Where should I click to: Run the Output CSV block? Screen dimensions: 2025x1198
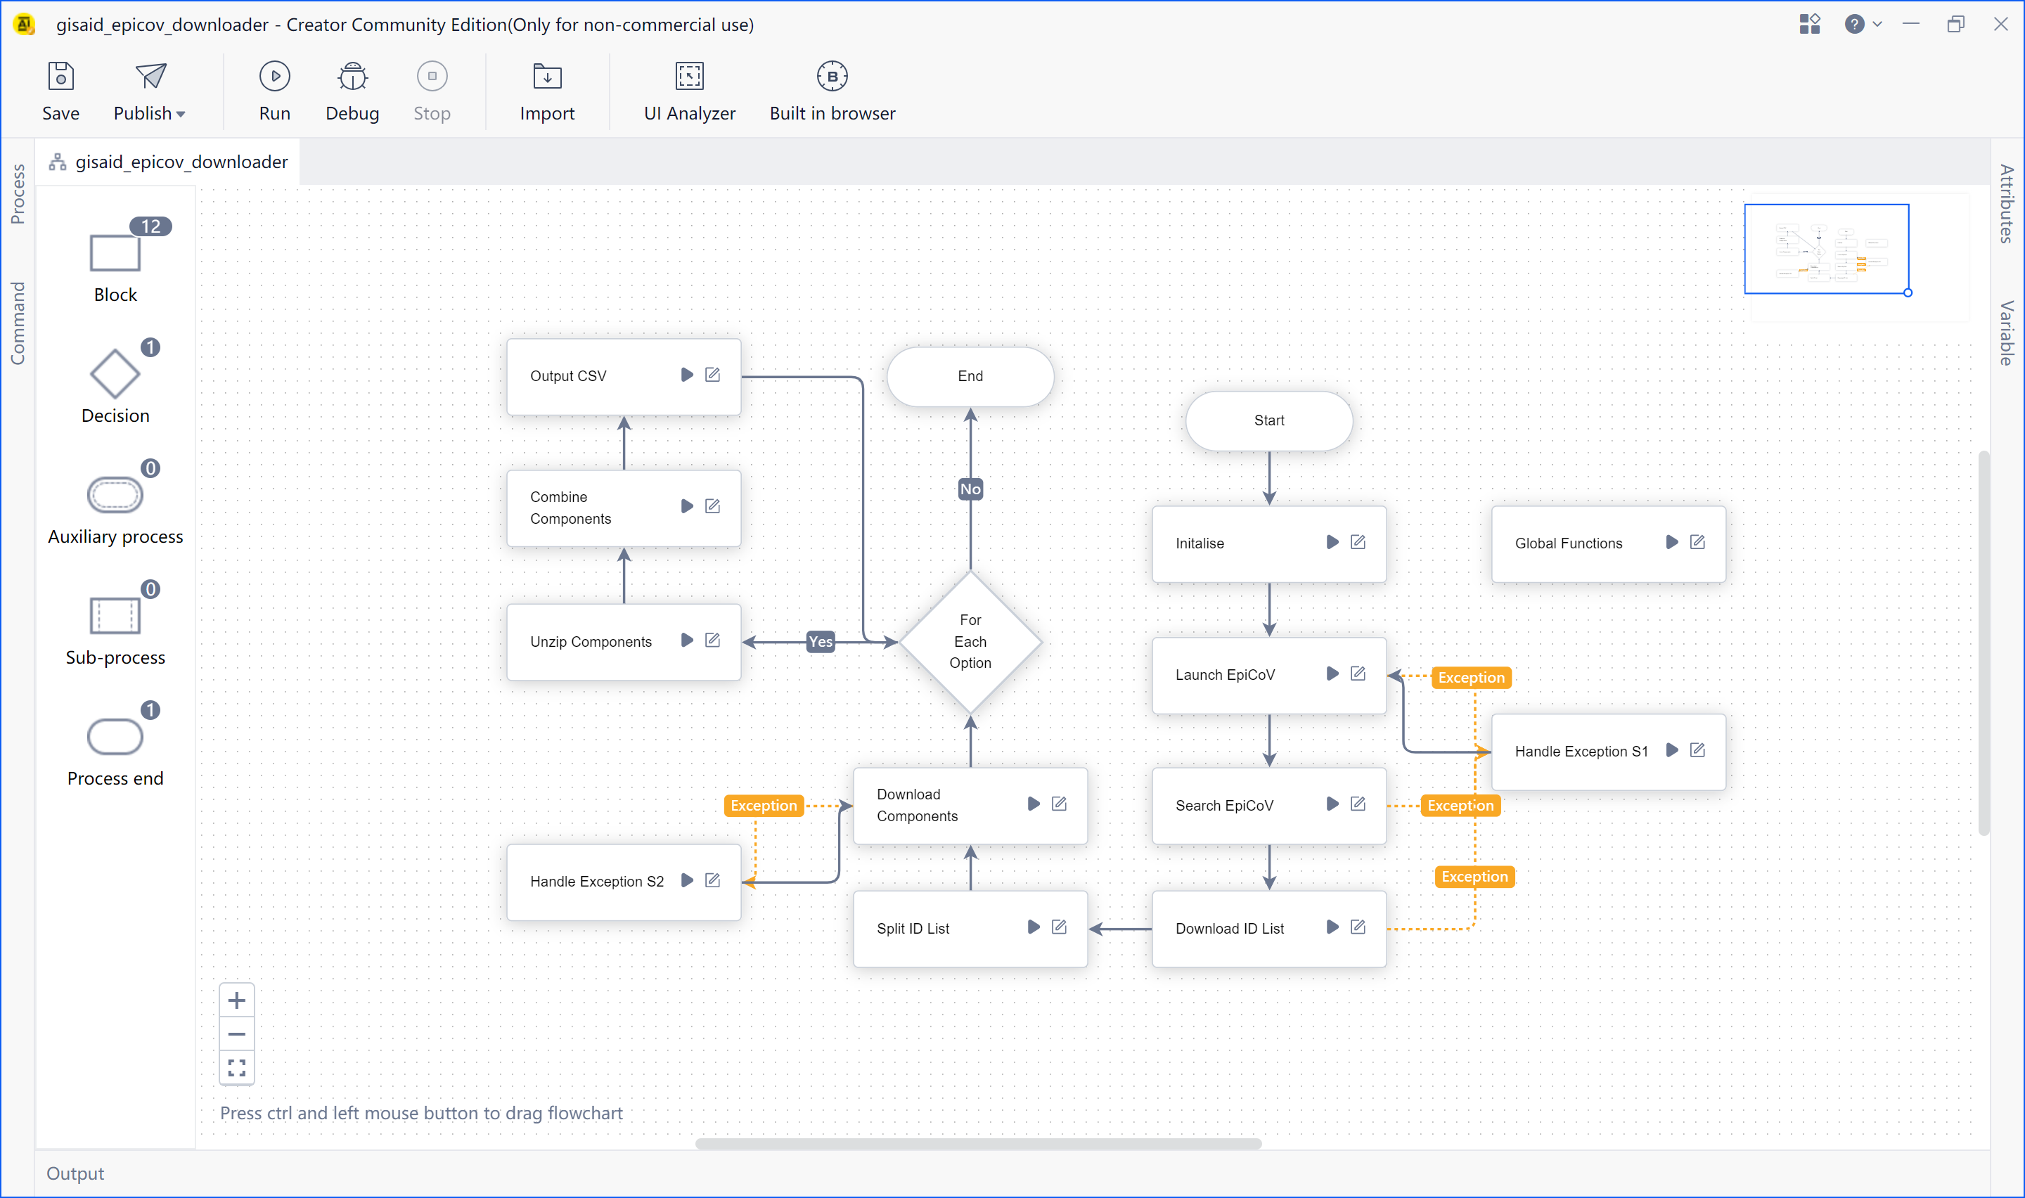click(686, 375)
